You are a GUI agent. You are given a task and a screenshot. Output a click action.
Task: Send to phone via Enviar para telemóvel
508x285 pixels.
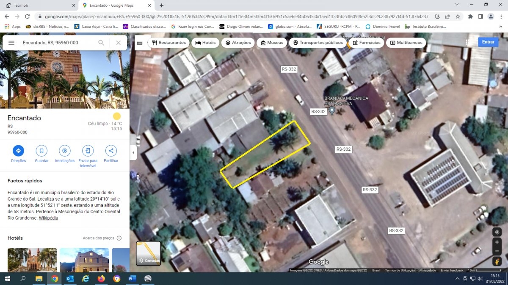[x=88, y=151]
